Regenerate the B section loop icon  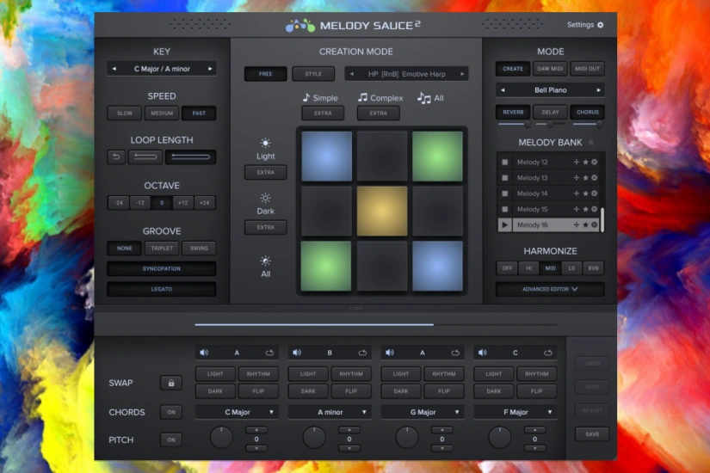pyautogui.click(x=362, y=353)
